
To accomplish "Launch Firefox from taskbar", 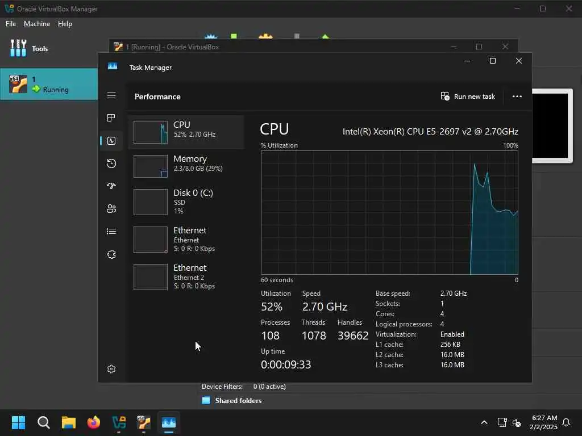I will 94,422.
